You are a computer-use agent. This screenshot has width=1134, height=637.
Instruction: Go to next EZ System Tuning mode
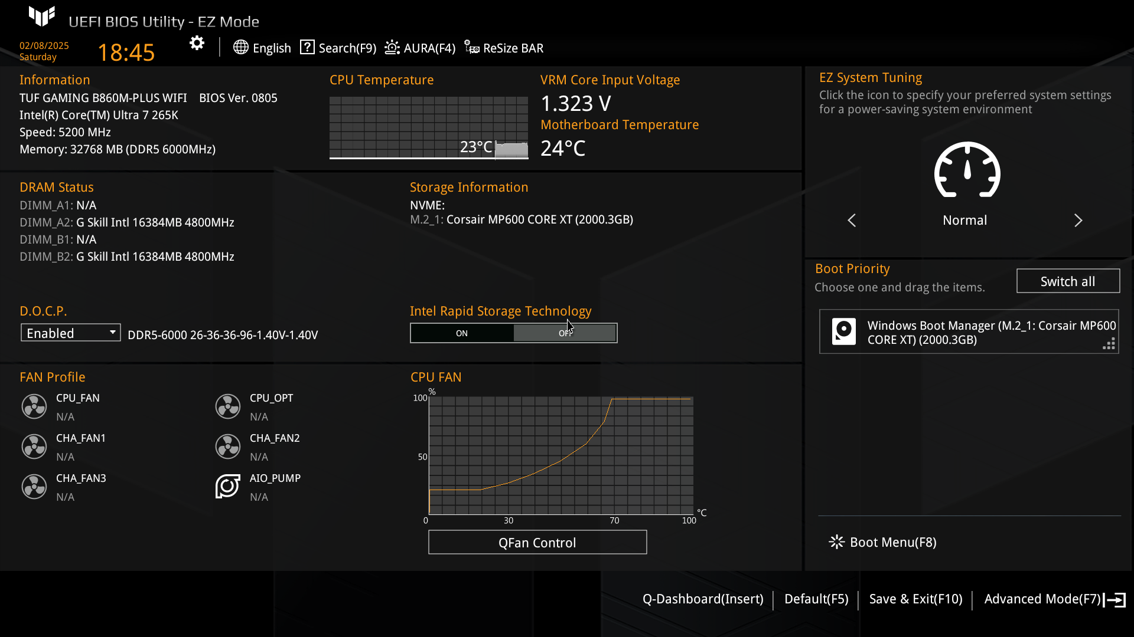point(1078,220)
